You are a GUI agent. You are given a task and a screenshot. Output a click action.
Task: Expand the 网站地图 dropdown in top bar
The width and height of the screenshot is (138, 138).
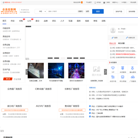pyautogui.click(x=134, y=2)
